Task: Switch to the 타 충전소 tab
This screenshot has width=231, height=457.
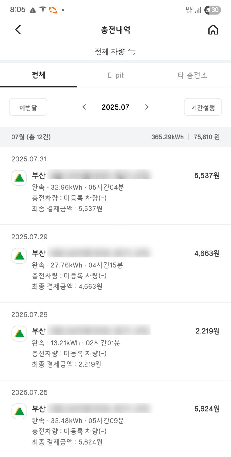Action: [x=192, y=75]
